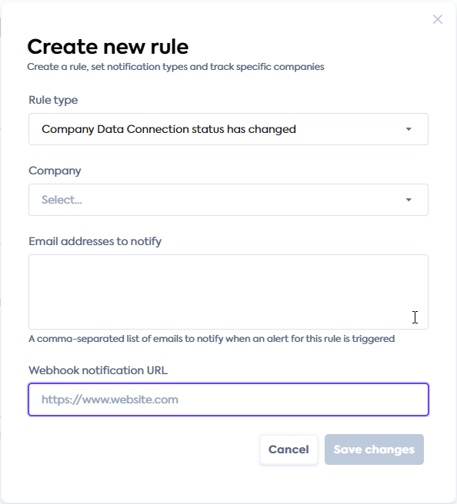
Task: Focus the Email addresses to notify textarea
Action: (228, 292)
